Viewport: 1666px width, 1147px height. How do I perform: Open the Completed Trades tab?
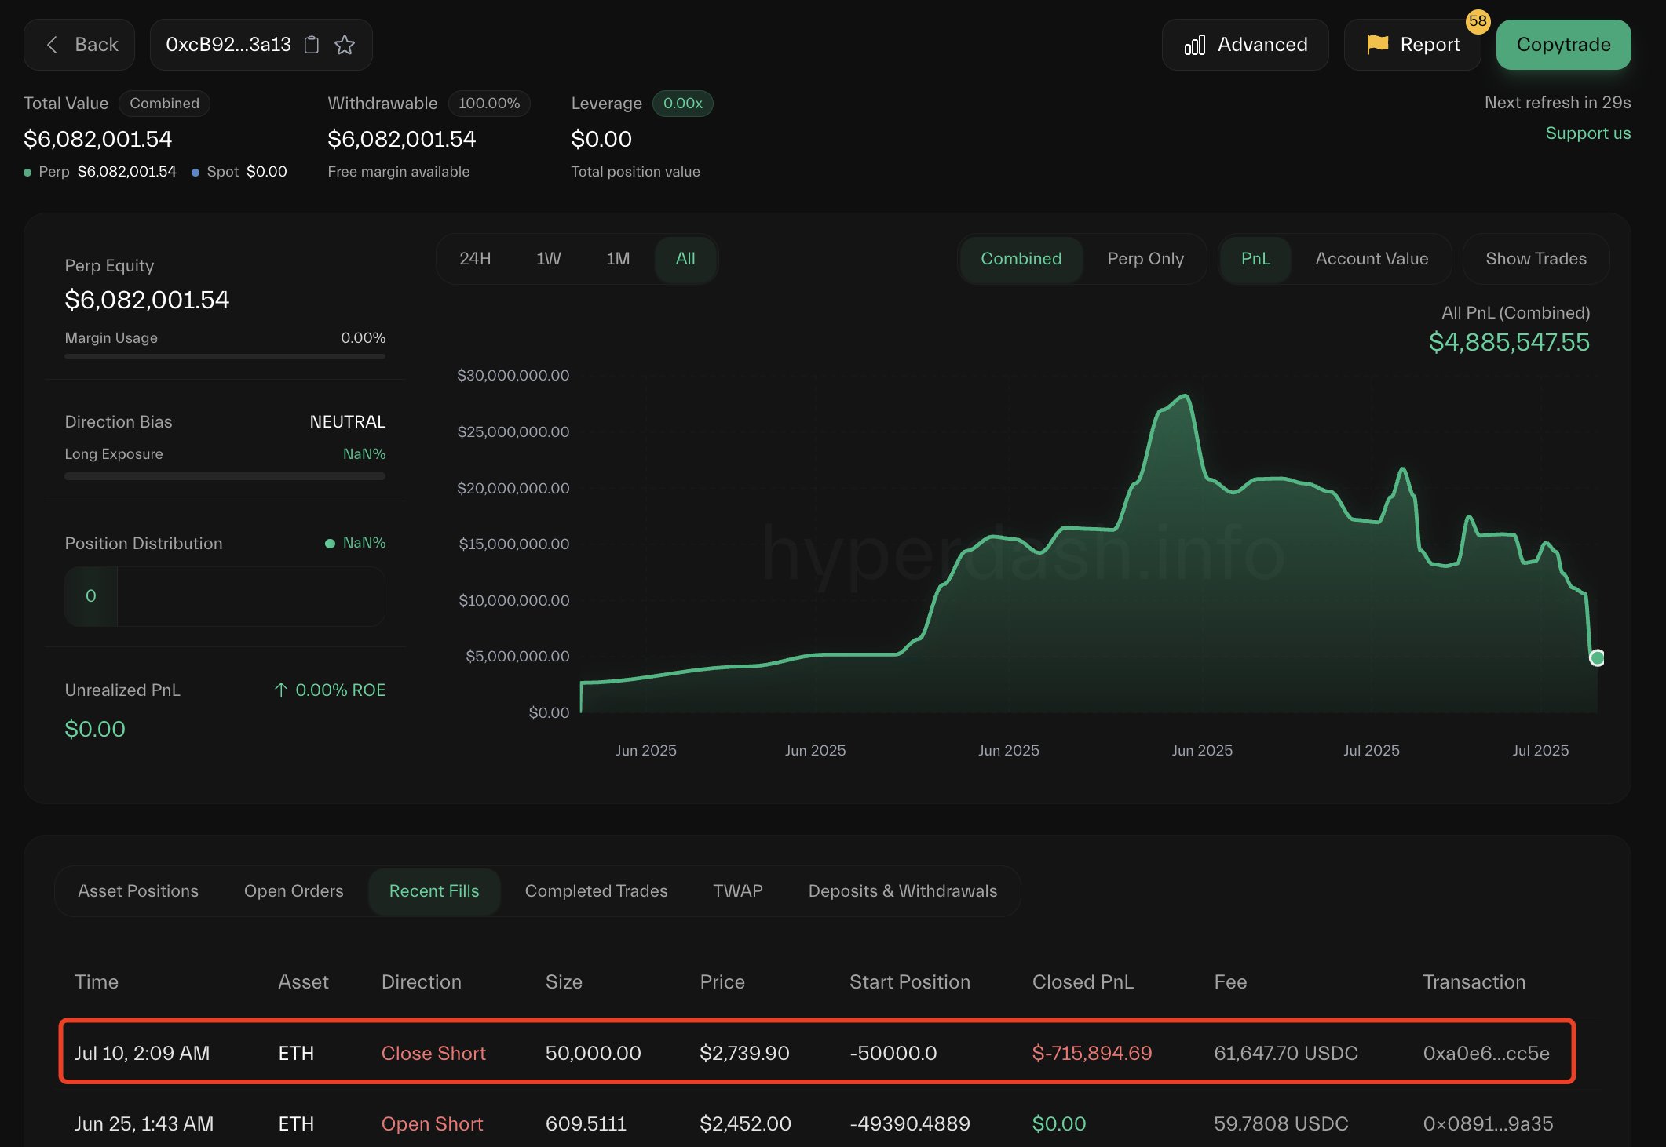596,891
